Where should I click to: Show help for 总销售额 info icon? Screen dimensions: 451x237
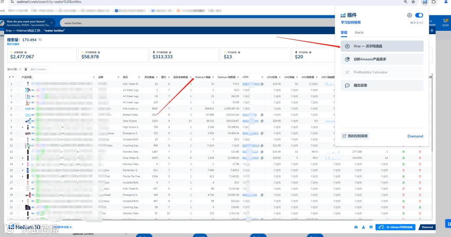pos(25,52)
